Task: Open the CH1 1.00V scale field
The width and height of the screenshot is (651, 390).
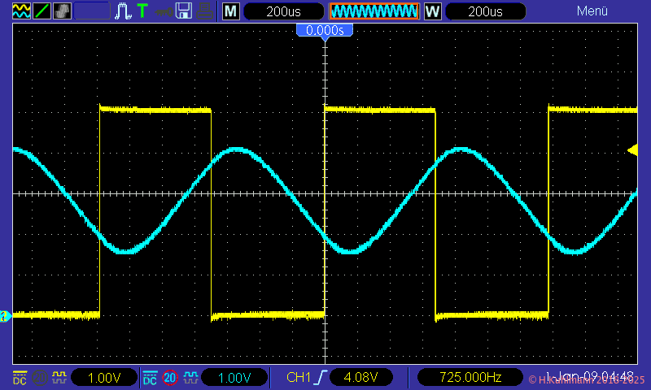Action: (103, 378)
